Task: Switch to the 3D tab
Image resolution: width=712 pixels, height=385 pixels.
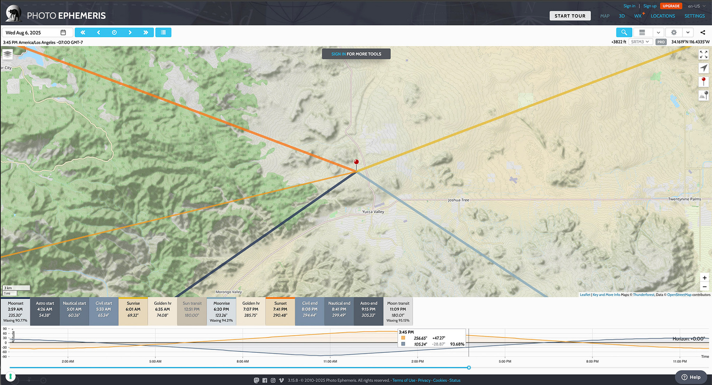Action: tap(621, 16)
